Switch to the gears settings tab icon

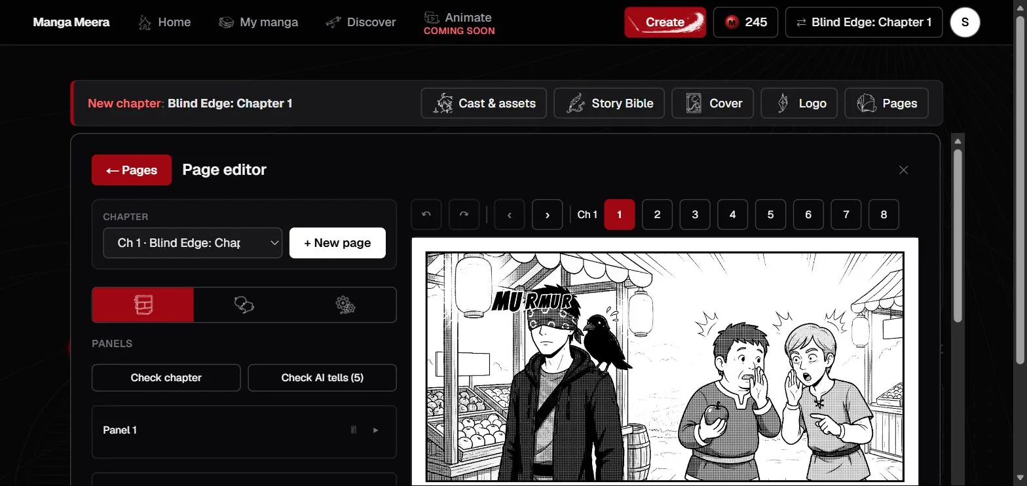(345, 305)
